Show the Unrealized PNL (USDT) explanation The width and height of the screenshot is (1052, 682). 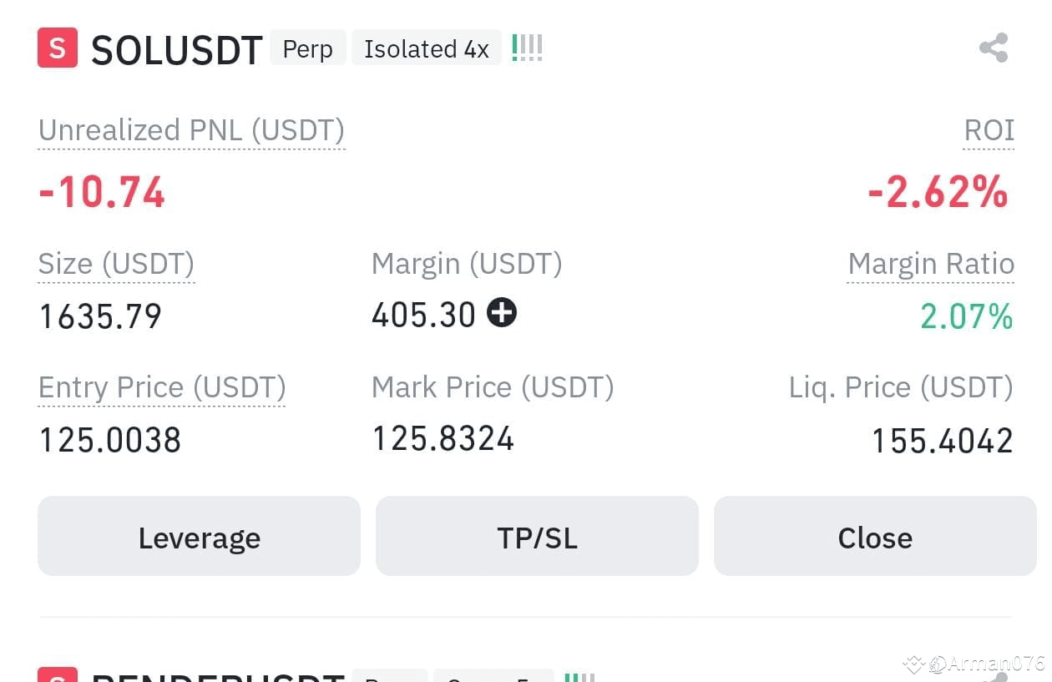click(x=191, y=131)
